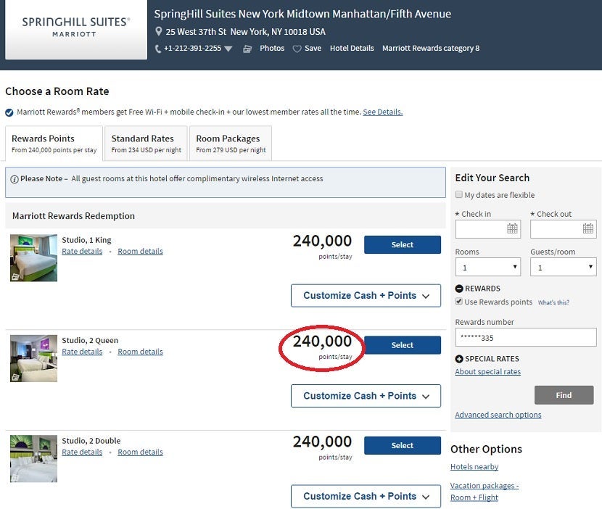The width and height of the screenshot is (602, 509).
Task: Click the Rewards number input field
Action: pyautogui.click(x=526, y=337)
